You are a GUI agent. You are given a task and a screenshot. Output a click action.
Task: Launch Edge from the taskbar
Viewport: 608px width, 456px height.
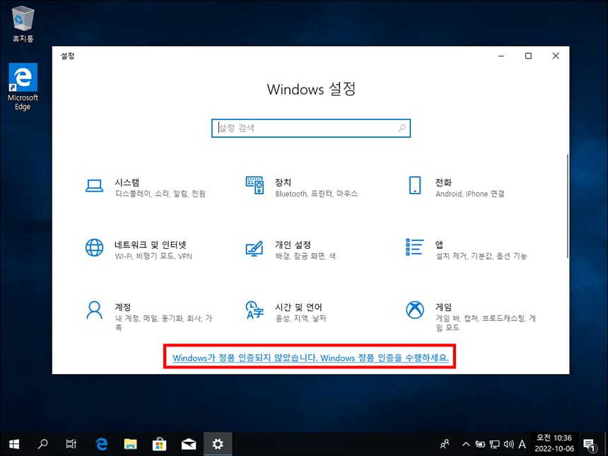[x=102, y=444]
